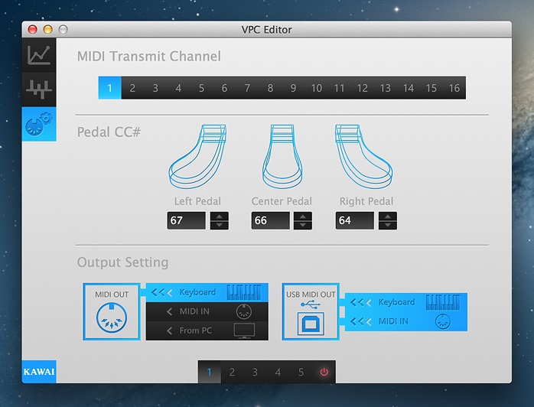Decrease the Right Pedal CC number
Screen dimensions: 534x407
[388, 225]
